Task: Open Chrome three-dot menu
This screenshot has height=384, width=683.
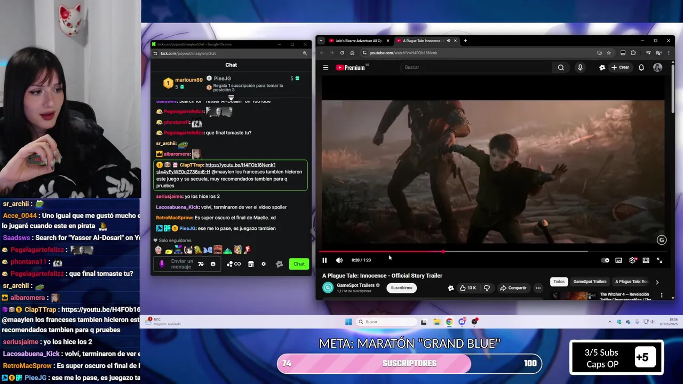Action: click(x=668, y=53)
